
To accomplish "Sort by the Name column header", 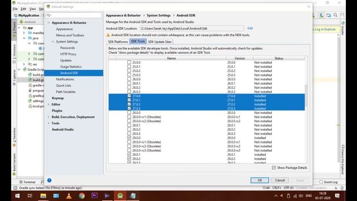I will [171, 58].
